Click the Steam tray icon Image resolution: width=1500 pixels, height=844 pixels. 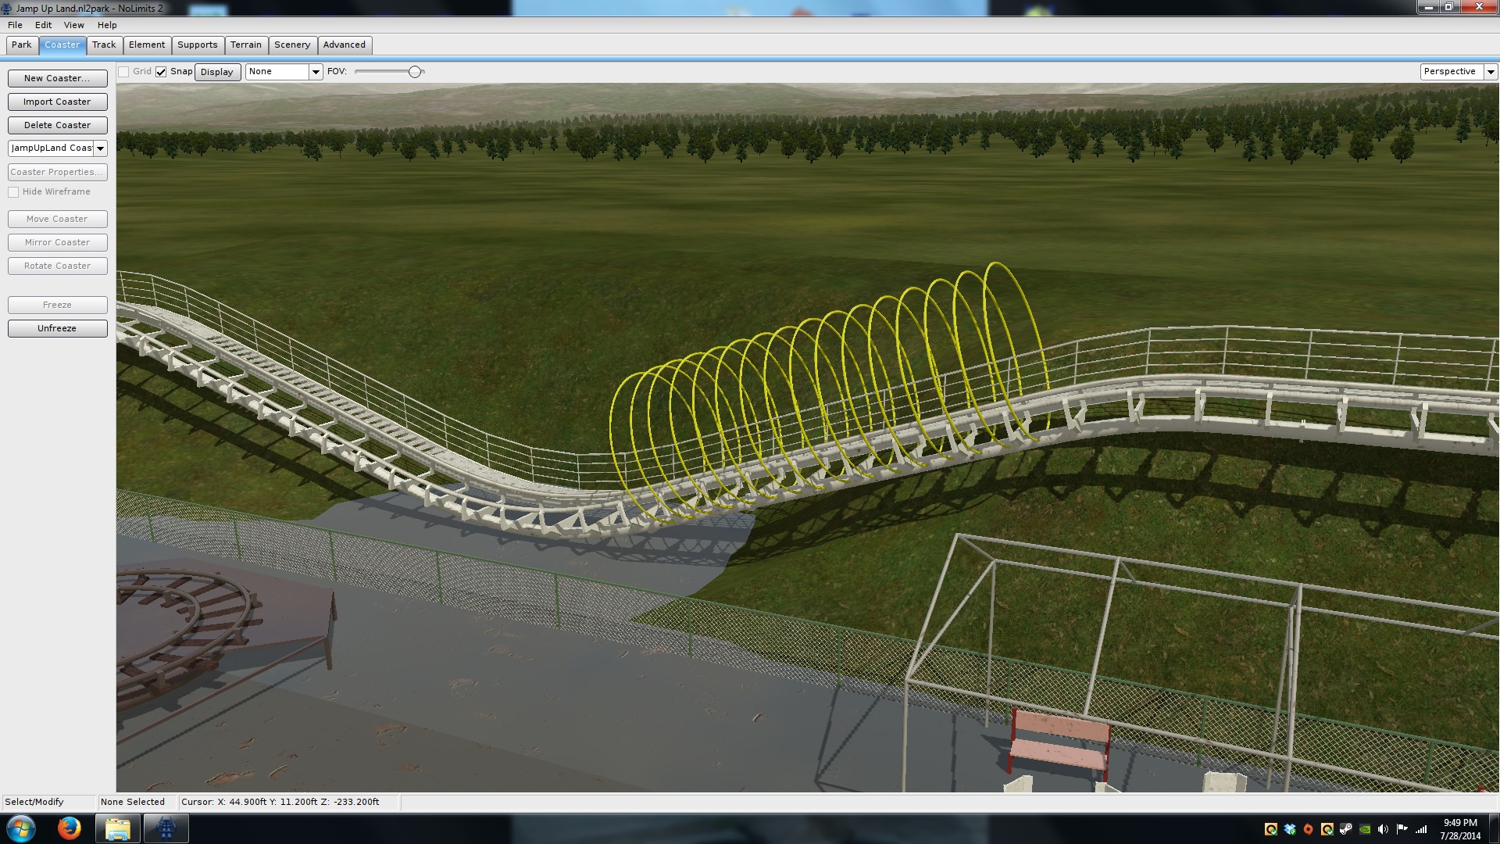(1346, 829)
